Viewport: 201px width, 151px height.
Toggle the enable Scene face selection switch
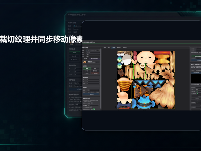[x=92, y=103]
